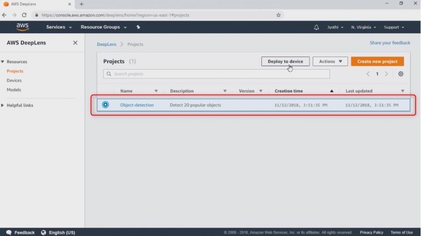Screen dimensions: 421x236
Task: Click the table settings gear icon
Action: point(400,74)
